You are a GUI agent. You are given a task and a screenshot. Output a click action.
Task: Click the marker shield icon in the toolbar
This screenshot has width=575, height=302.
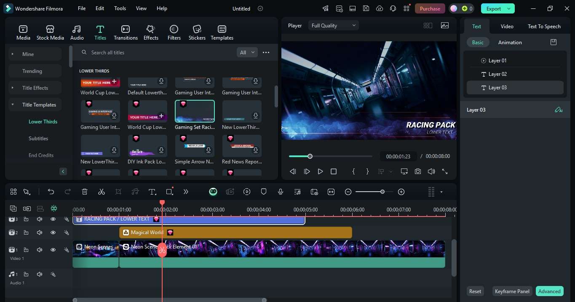[x=264, y=192]
